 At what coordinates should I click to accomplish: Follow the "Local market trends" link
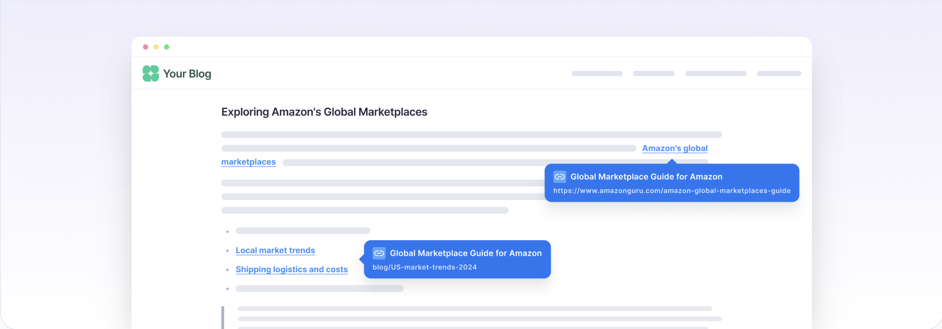(x=275, y=250)
